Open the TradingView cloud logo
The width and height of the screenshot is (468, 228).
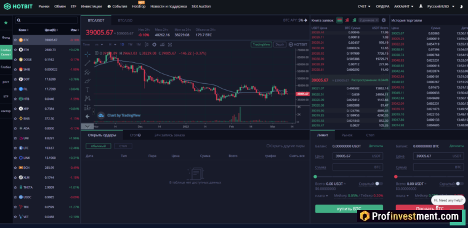tap(101, 115)
